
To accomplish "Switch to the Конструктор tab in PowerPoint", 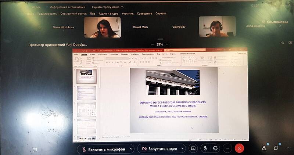I will click(x=103, y=54).
